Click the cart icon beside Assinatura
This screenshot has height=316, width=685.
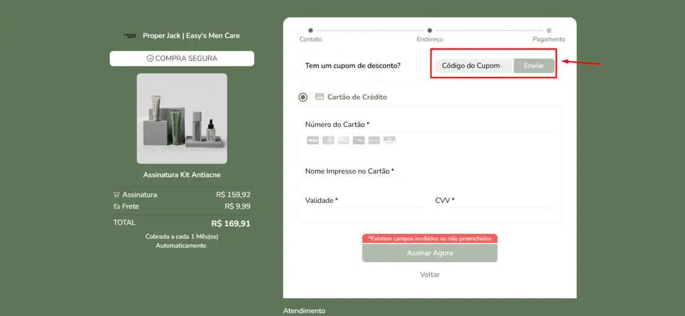click(116, 195)
